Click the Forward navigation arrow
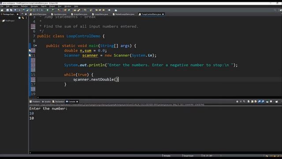 [109, 10]
